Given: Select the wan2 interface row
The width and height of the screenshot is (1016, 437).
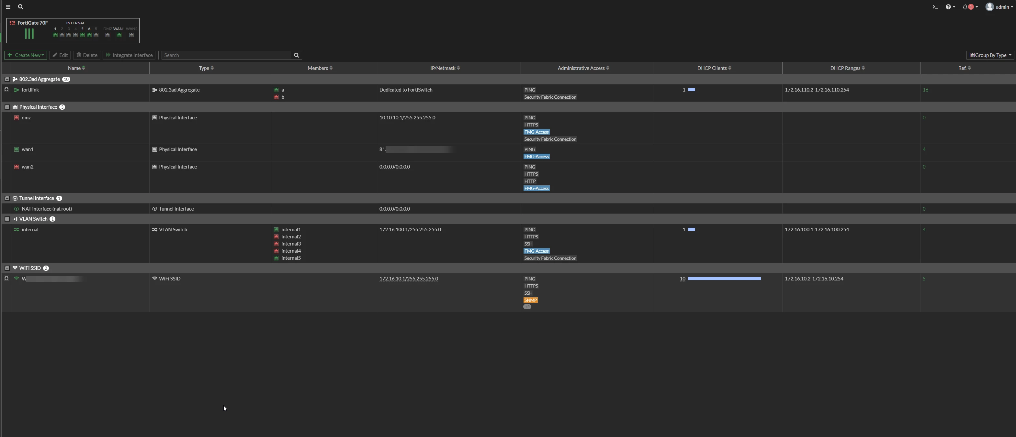Looking at the screenshot, I should click(509, 177).
